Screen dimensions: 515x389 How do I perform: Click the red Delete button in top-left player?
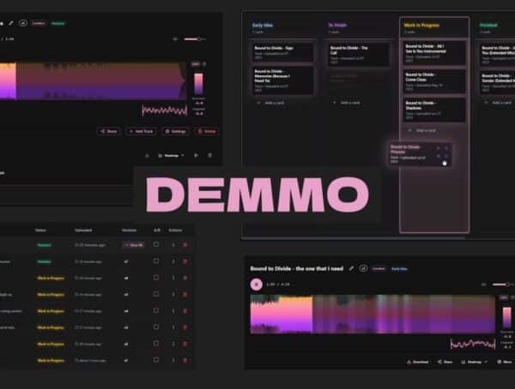(x=206, y=131)
